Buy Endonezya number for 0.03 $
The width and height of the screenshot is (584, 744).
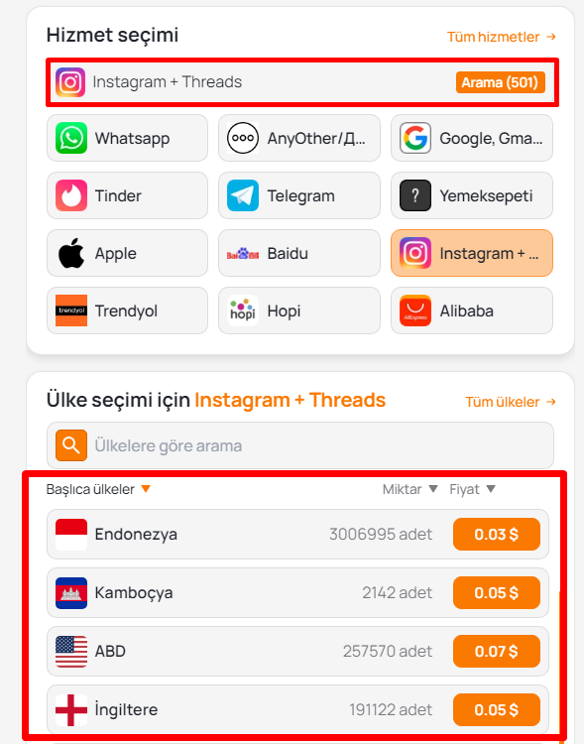click(496, 535)
